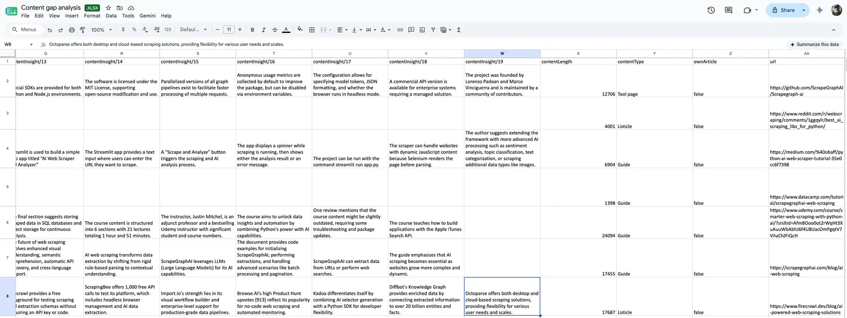Open the Insert menu
This screenshot has height=318, width=847.
point(72,16)
